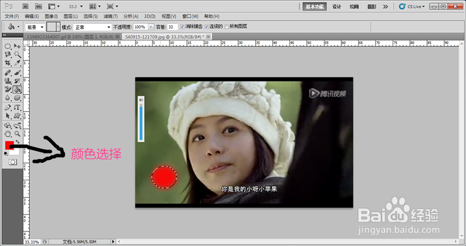
Task: Enable the 所有图层 all layers checkbox
Action: tap(227, 27)
